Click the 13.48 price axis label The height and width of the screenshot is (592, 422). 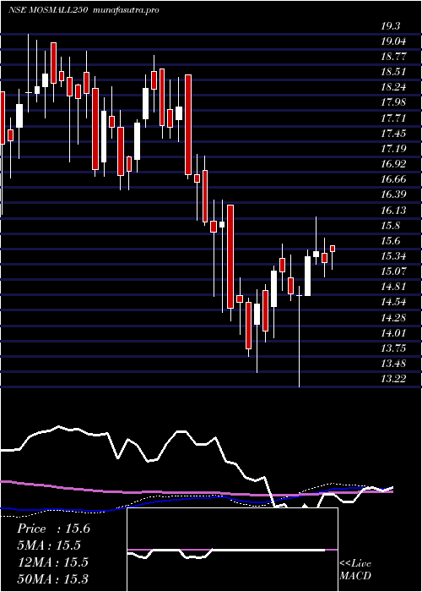coord(393,364)
